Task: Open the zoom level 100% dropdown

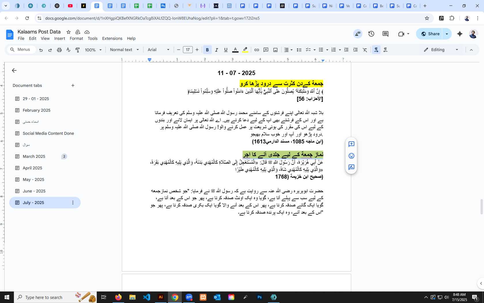Action: (93, 50)
